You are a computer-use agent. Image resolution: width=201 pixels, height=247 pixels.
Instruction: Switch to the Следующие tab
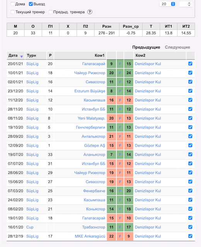pos(177,47)
